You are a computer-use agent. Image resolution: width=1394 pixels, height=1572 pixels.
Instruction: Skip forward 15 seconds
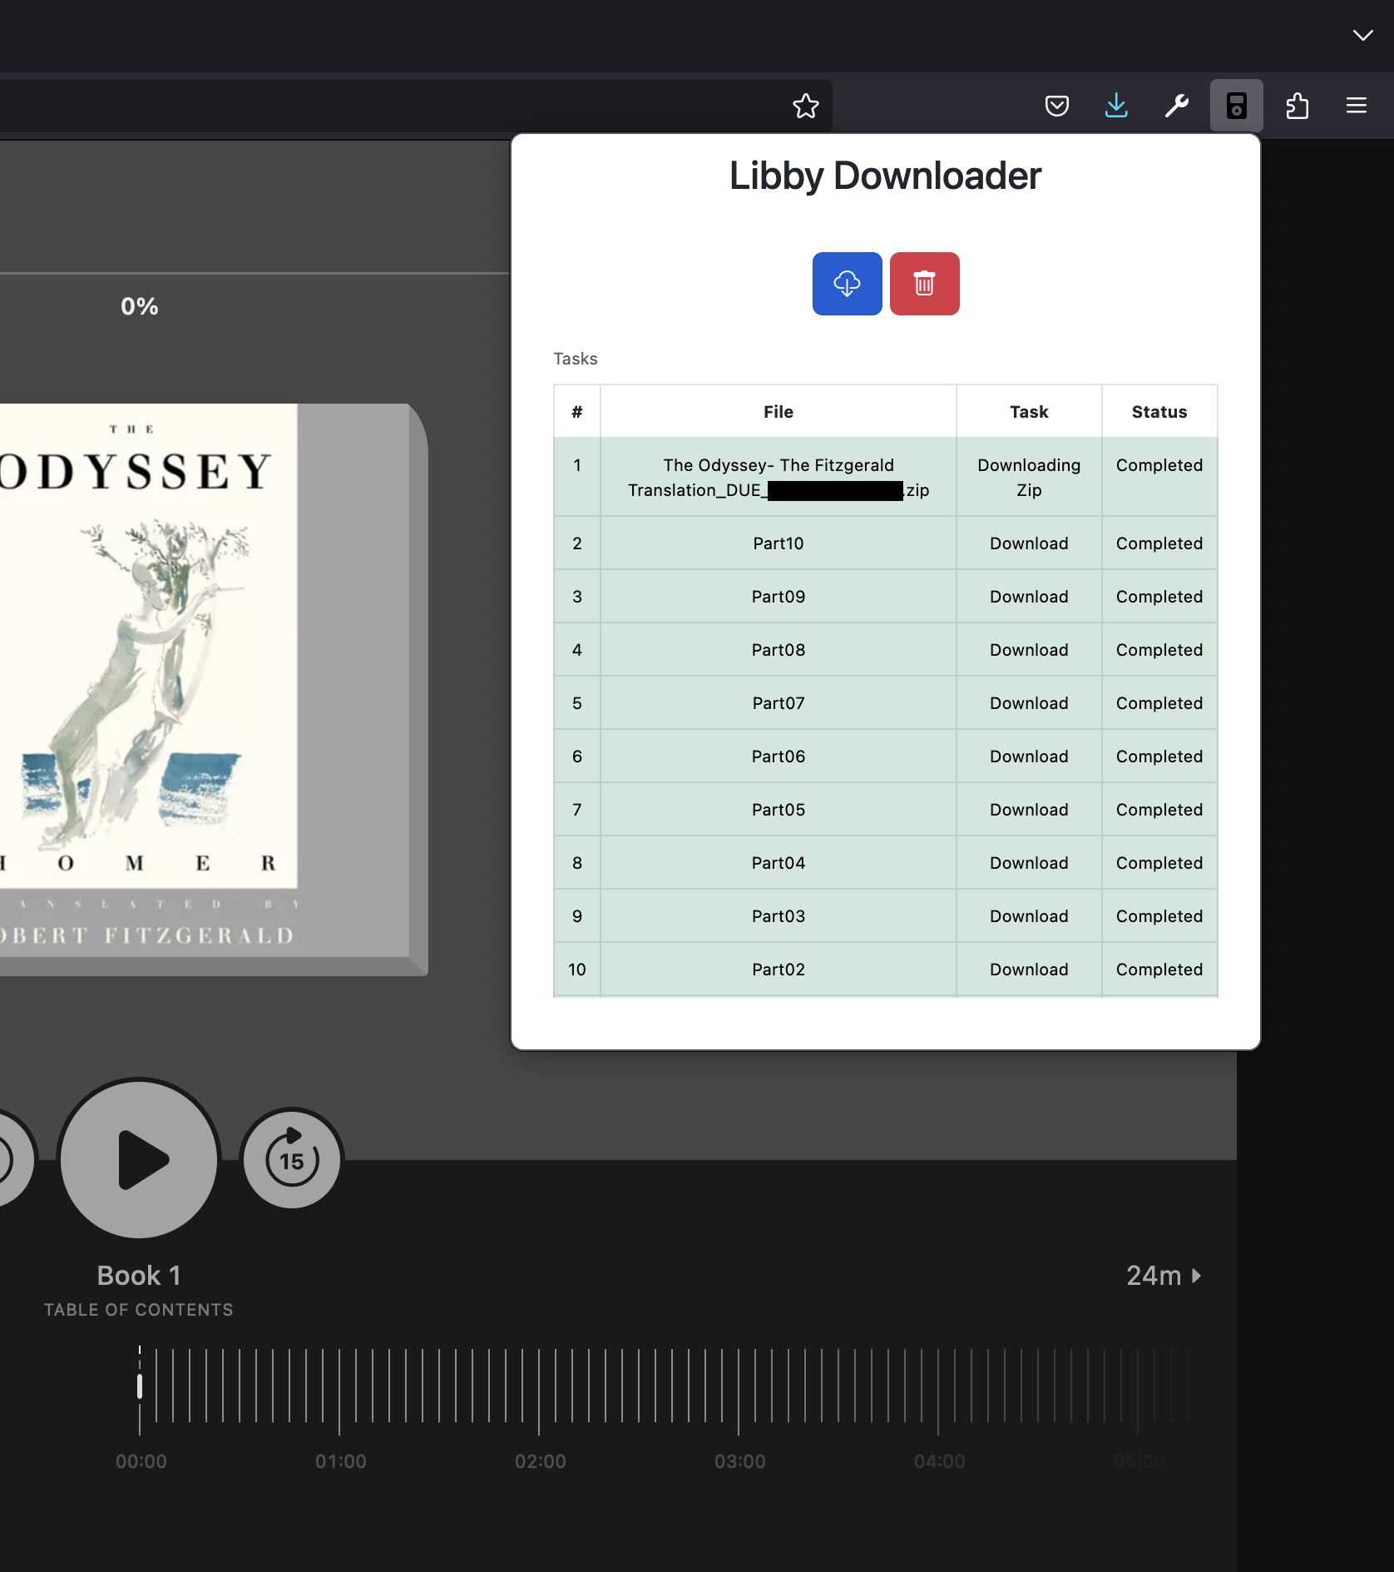[x=292, y=1159]
